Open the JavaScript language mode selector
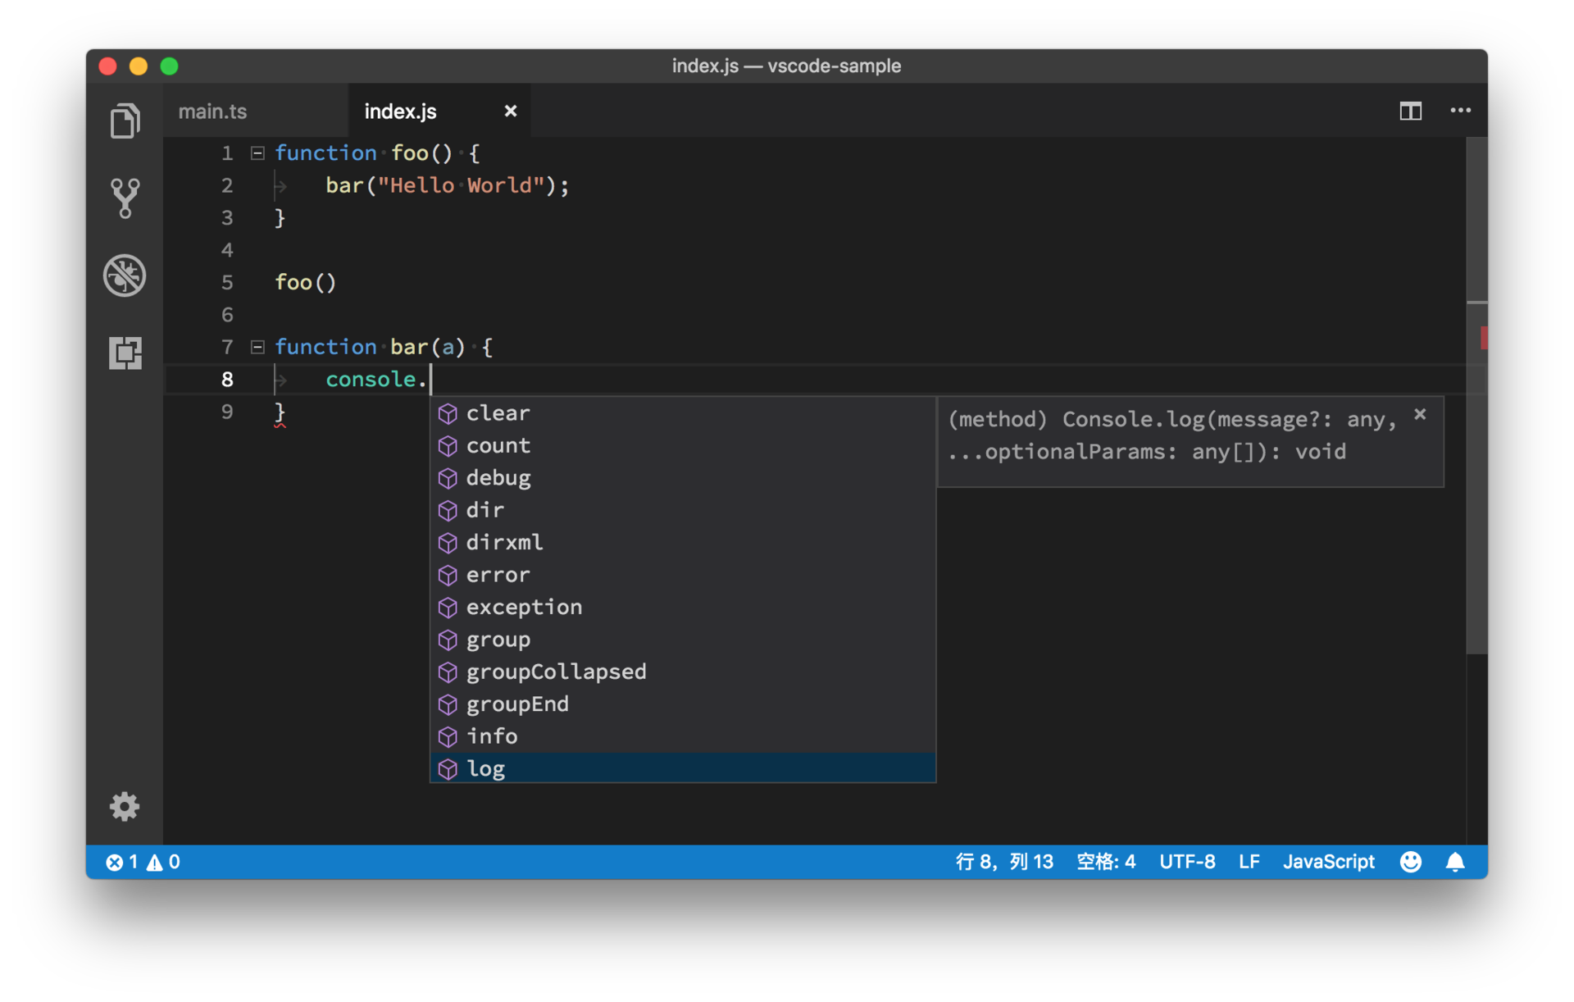Screen dimensions: 1574x1002 pos(1328,862)
